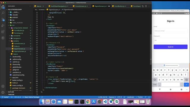Open babel.config.js in the explorer
The image size is (190, 107).
17,80
